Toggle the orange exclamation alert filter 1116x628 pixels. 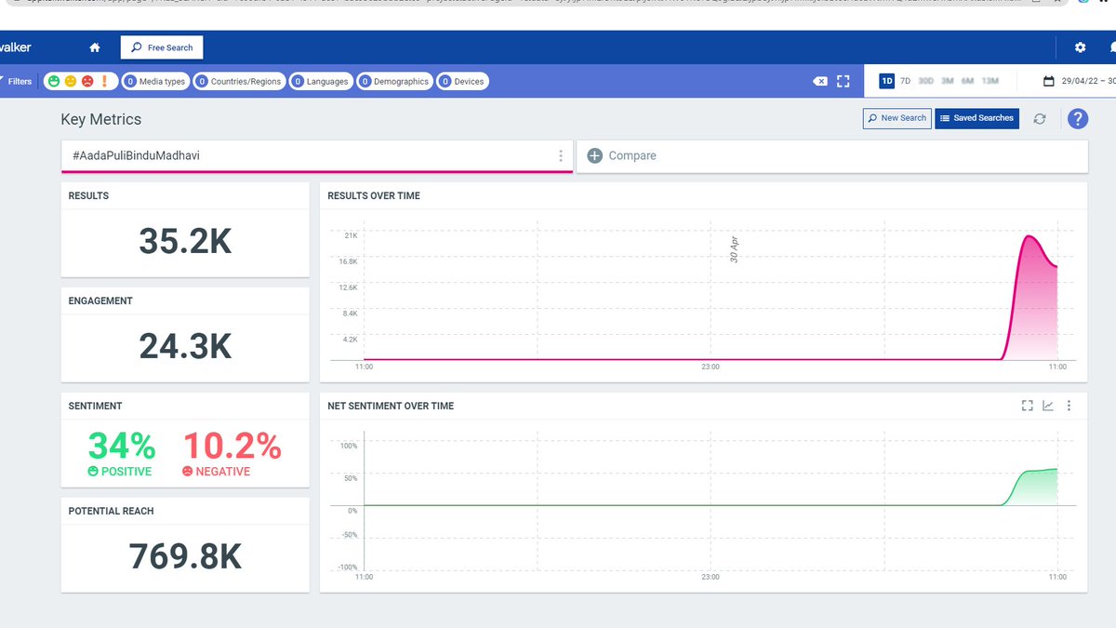coord(104,81)
